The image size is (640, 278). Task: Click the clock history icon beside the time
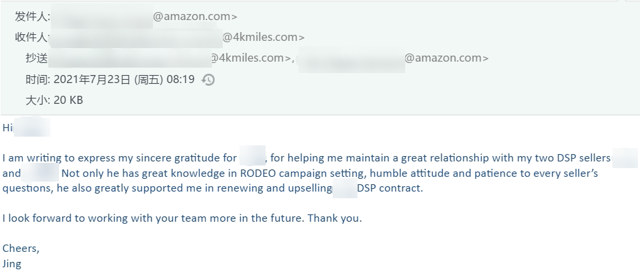coord(208,80)
